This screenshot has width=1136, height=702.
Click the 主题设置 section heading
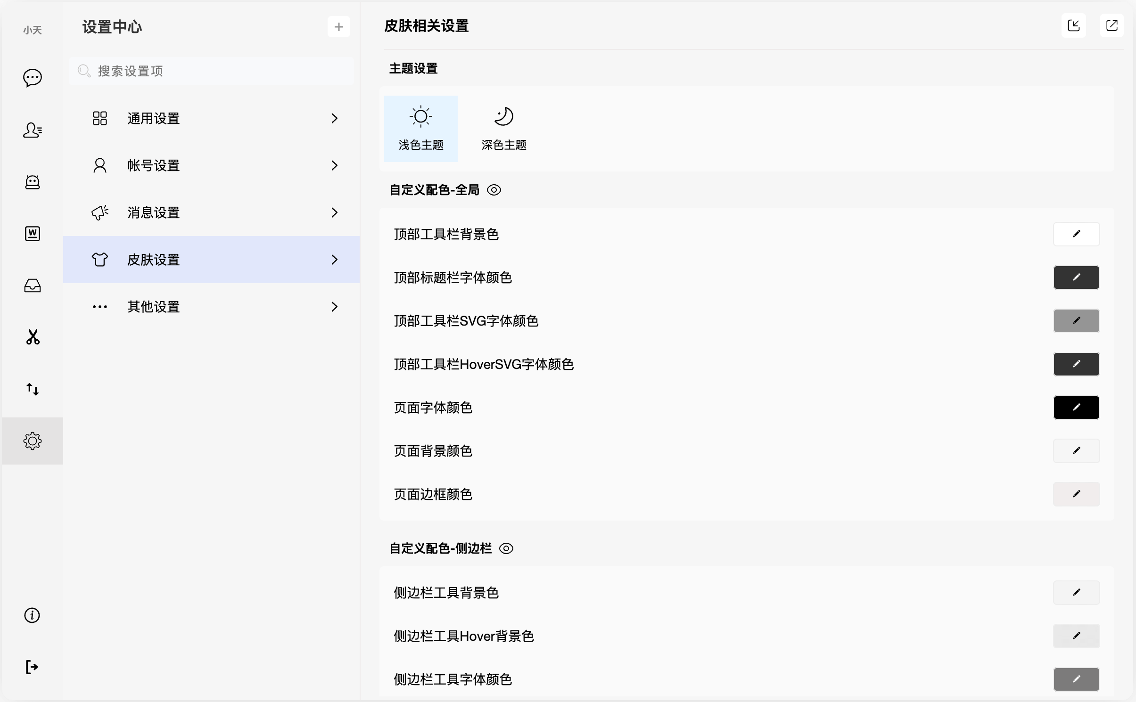[413, 68]
